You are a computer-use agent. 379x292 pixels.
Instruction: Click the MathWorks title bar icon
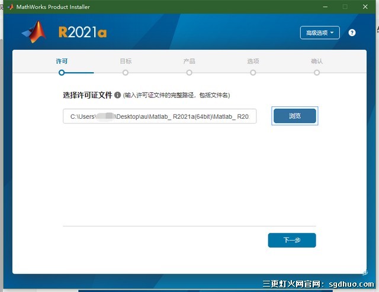pos(11,7)
